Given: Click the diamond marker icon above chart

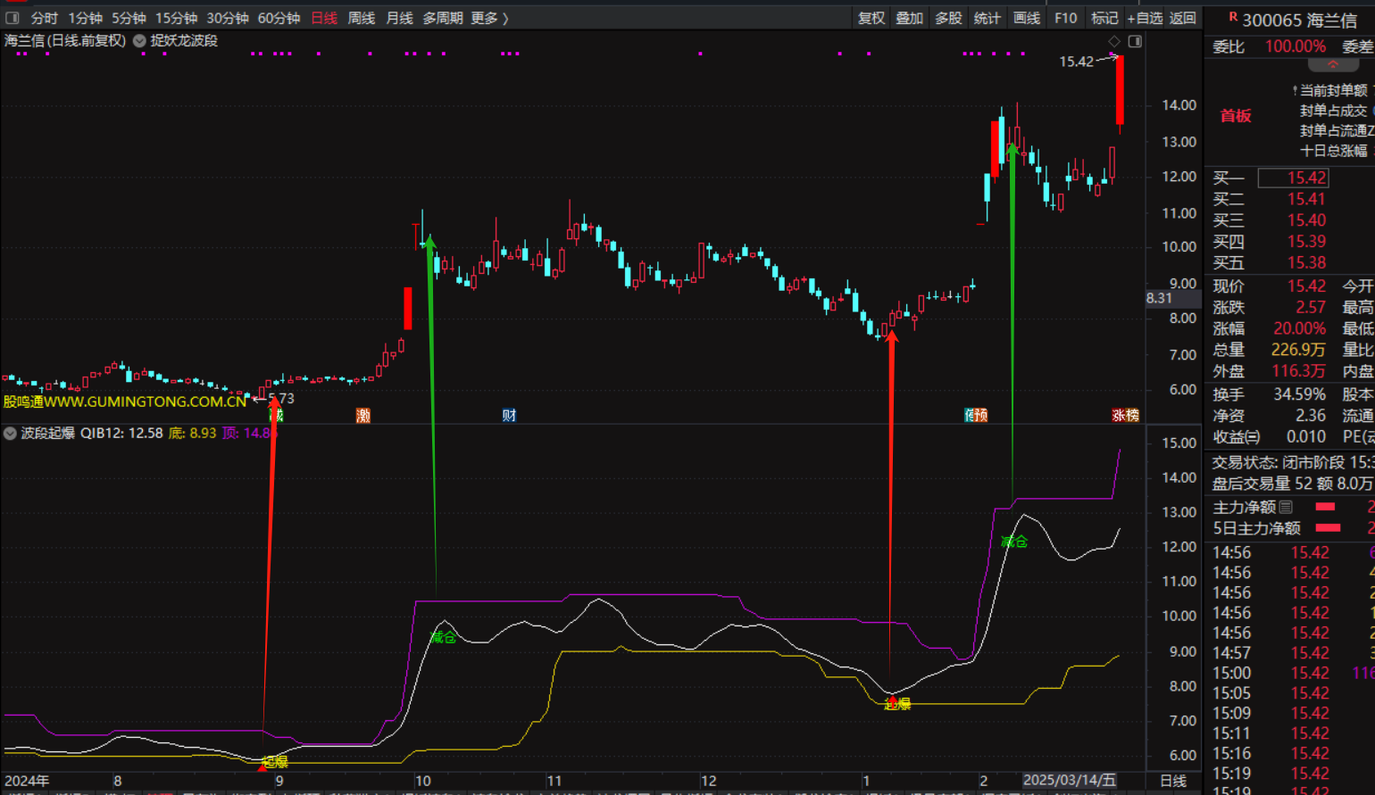Looking at the screenshot, I should (x=1114, y=41).
